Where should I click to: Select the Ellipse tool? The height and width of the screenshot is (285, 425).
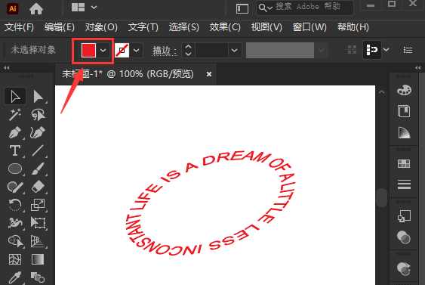15,169
